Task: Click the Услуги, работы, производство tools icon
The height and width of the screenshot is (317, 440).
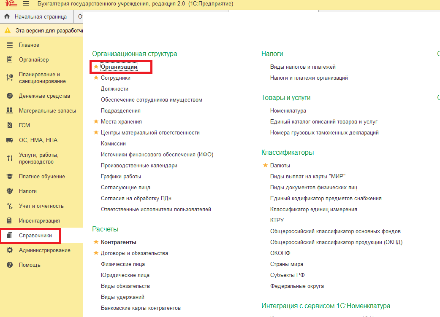Action: coord(10,158)
